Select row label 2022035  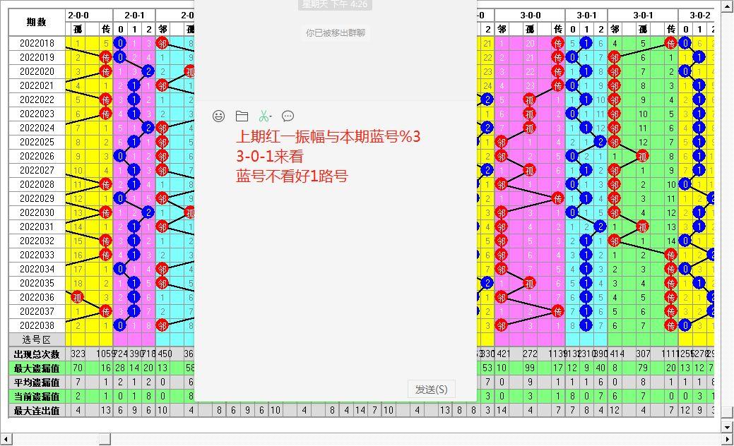37,283
